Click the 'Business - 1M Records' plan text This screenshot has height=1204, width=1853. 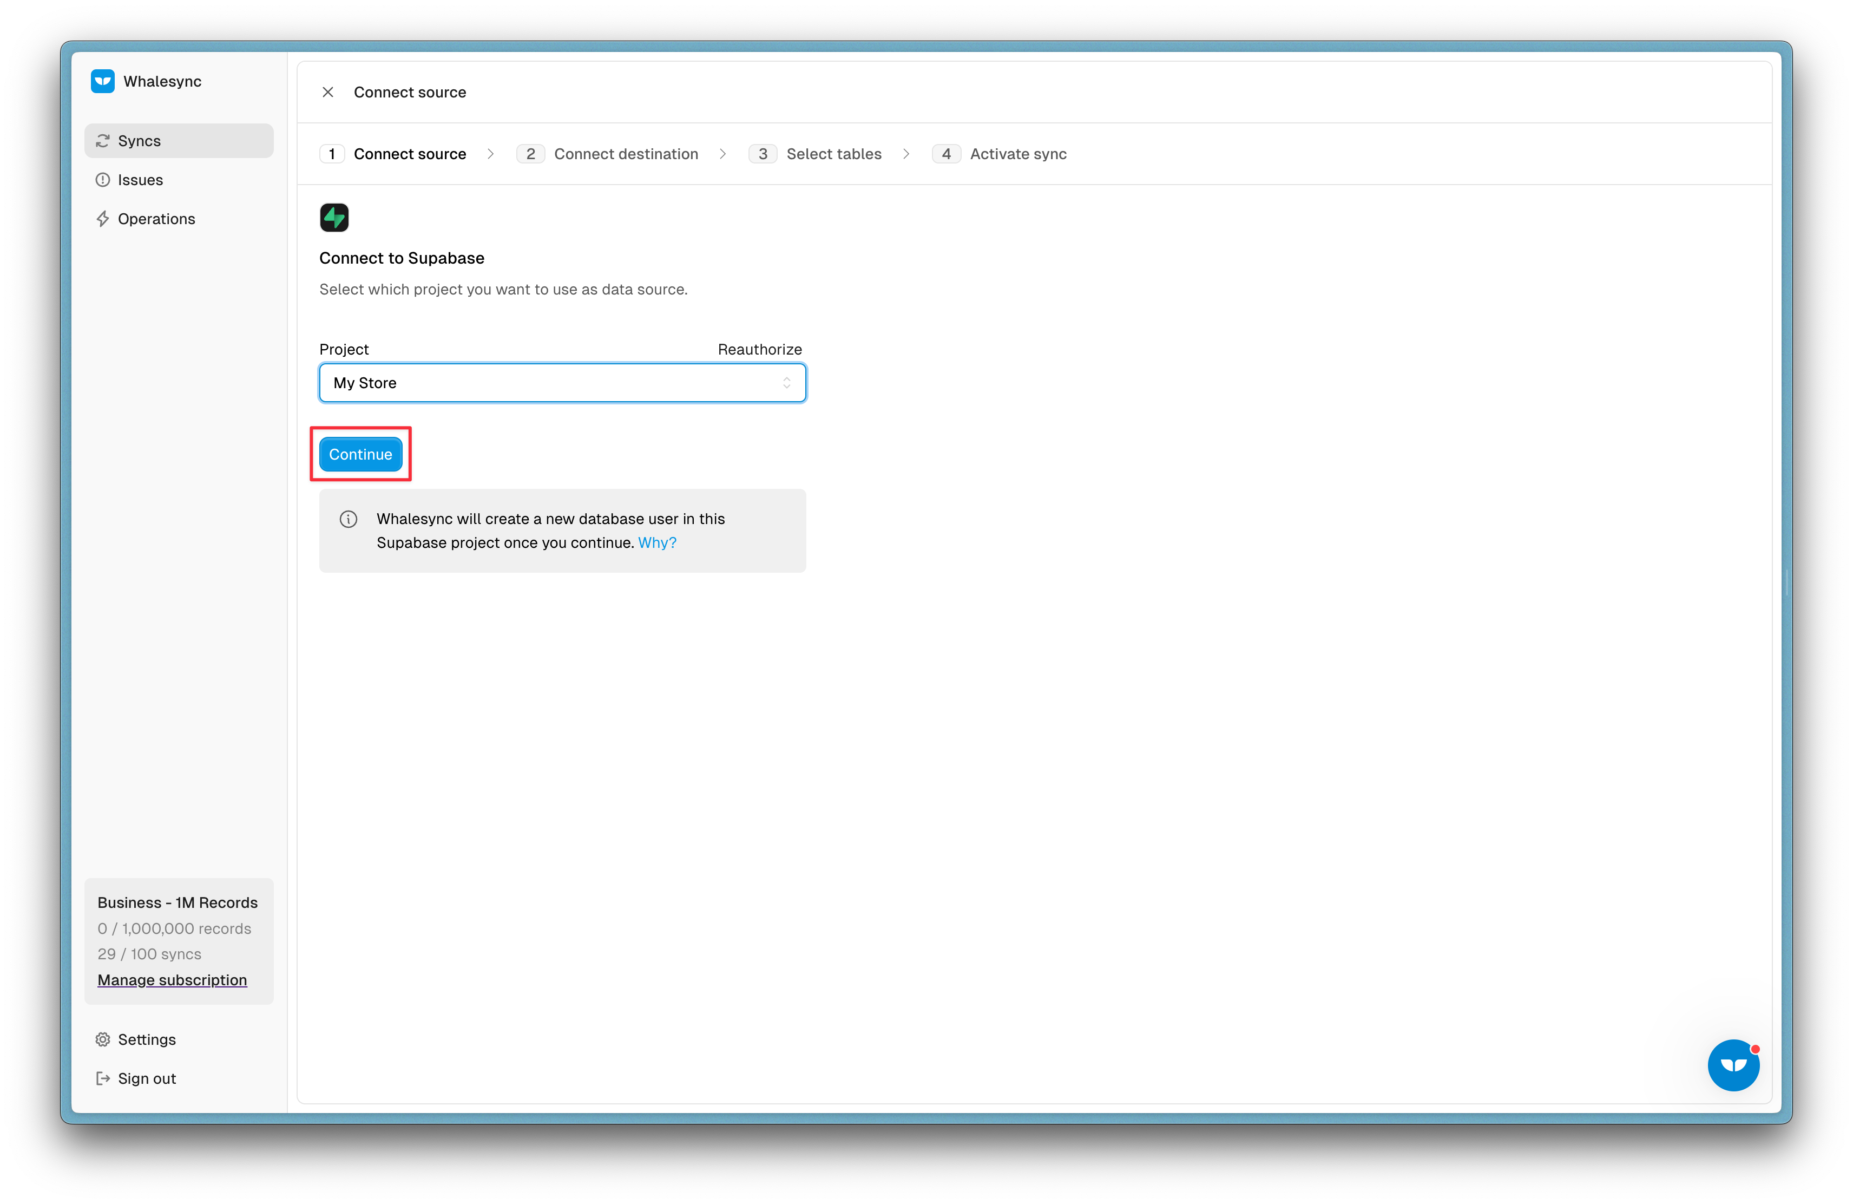pos(178,902)
